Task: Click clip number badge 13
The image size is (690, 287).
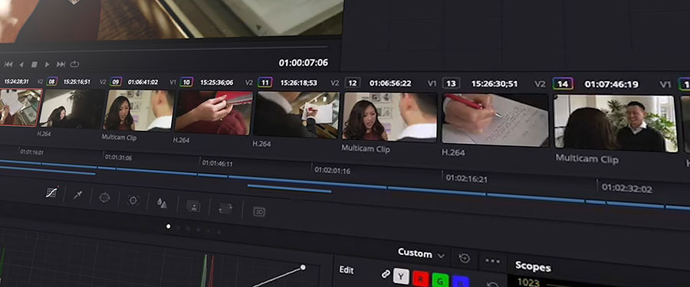Action: [451, 83]
